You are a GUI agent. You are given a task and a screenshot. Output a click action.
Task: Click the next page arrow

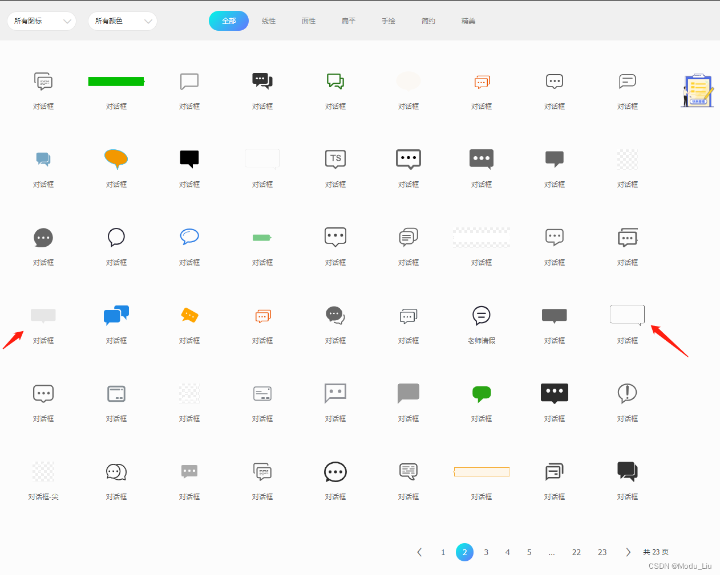tap(628, 552)
